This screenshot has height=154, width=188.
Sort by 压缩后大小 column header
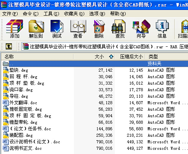(130, 57)
